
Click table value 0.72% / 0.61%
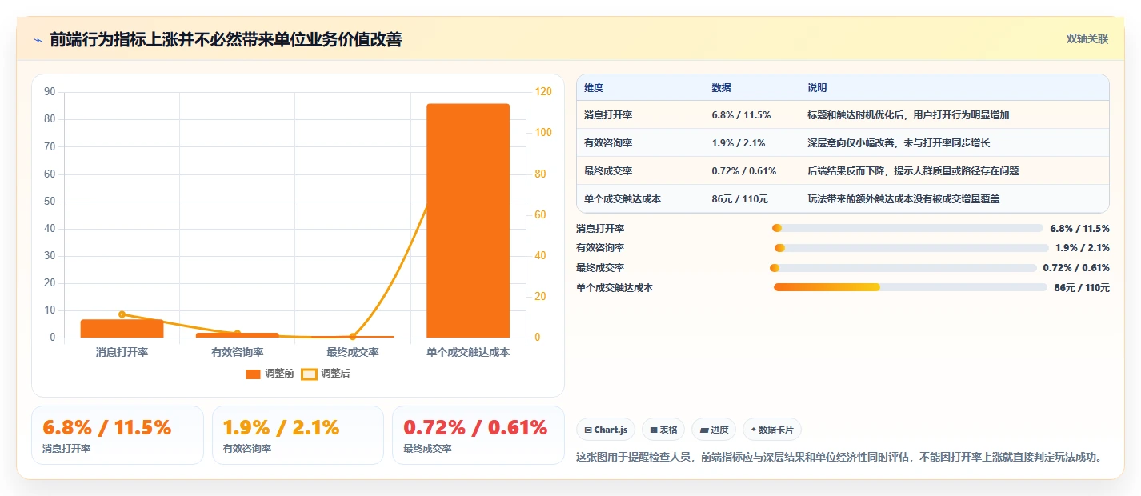[744, 171]
